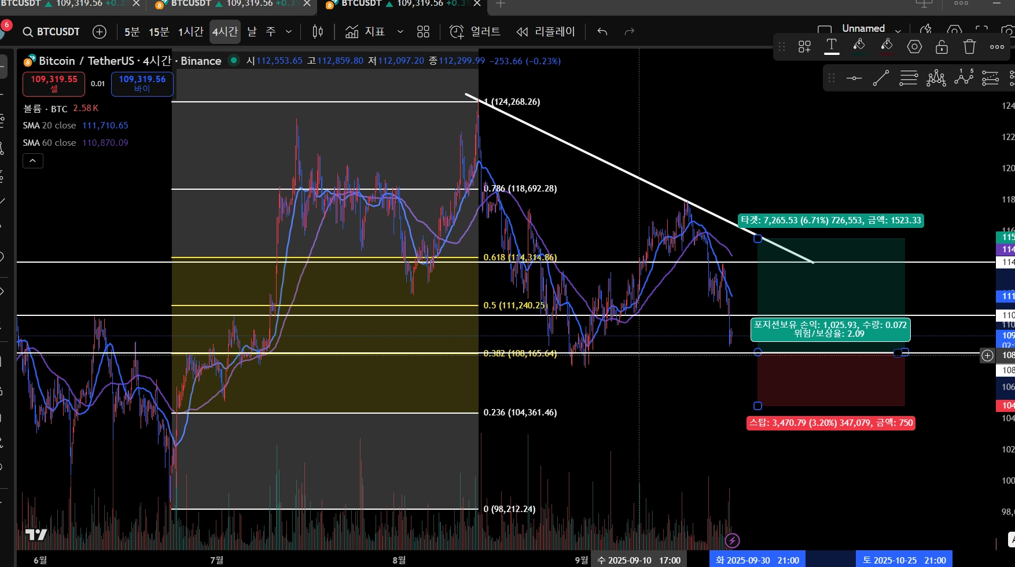1015x567 pixels.
Task: Open the 지표 indicators menu
Action: (365, 32)
